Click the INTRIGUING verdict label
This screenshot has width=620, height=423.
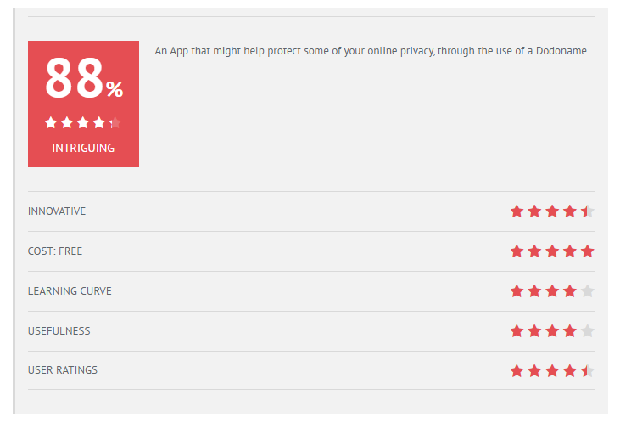pyautogui.click(x=83, y=148)
